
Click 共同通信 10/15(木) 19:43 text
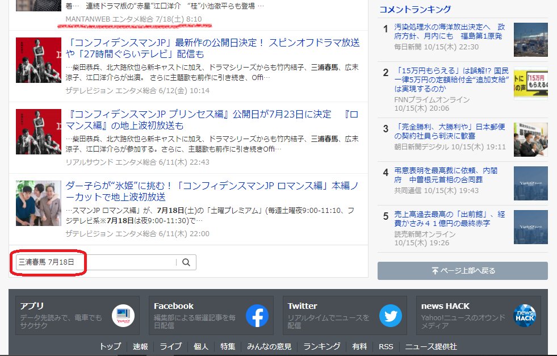coord(436,190)
